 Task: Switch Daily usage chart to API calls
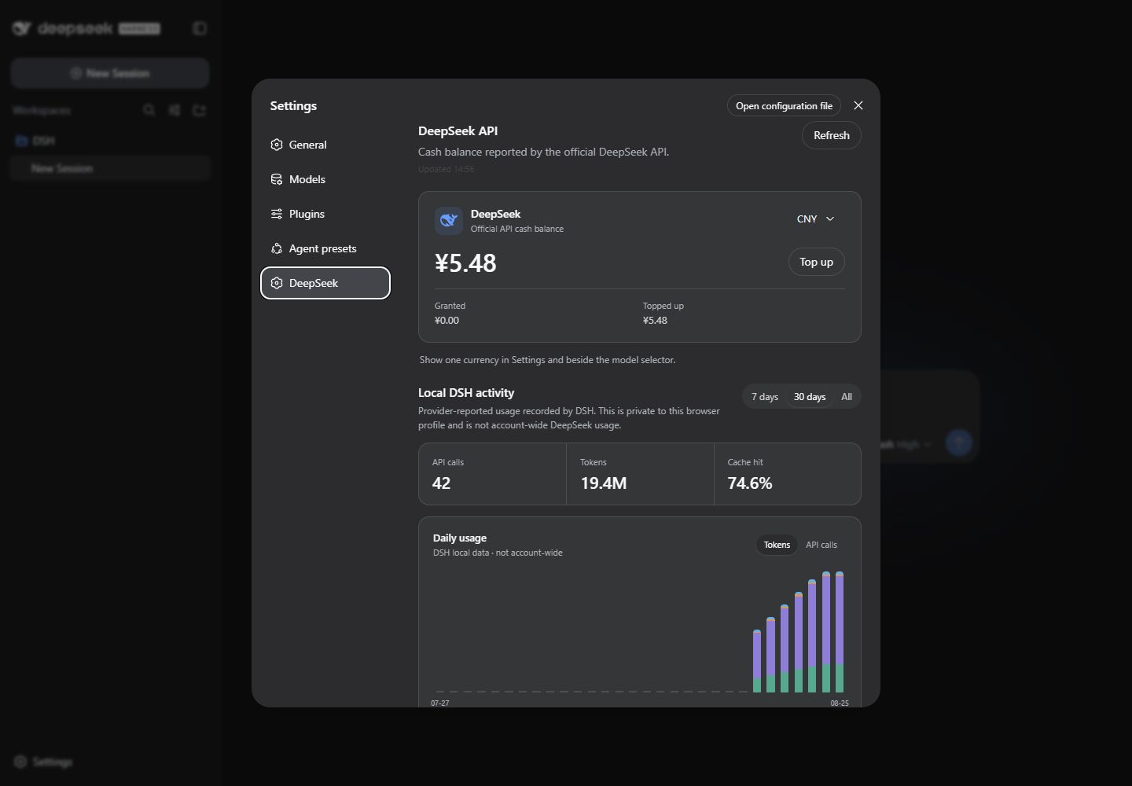pyautogui.click(x=821, y=545)
